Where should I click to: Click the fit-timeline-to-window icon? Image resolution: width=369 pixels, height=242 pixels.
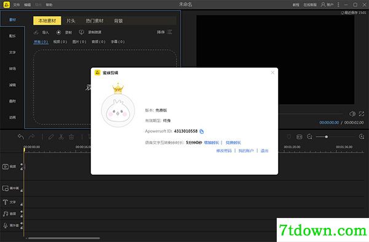[300, 137]
